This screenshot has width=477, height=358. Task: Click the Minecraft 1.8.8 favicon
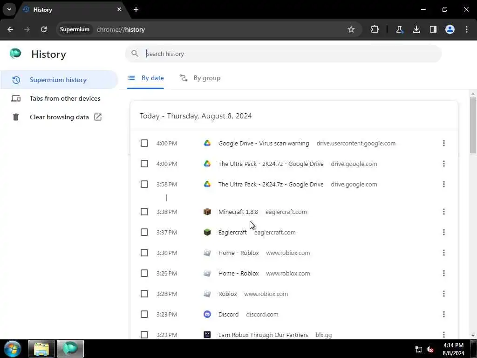coord(207,212)
